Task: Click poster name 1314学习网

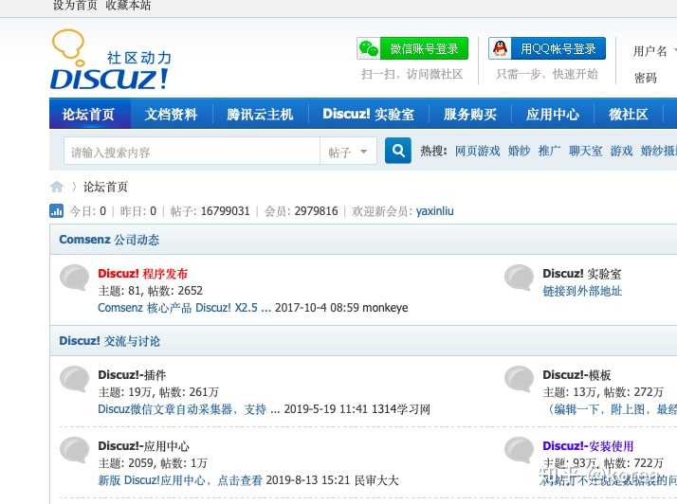Action: [401, 409]
